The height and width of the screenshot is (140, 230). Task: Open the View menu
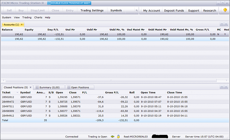click(17, 17)
